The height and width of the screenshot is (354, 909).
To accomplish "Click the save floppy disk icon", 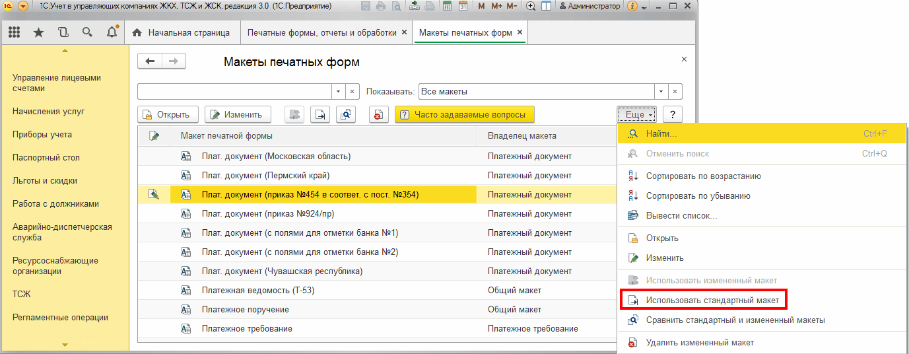I will [x=366, y=6].
